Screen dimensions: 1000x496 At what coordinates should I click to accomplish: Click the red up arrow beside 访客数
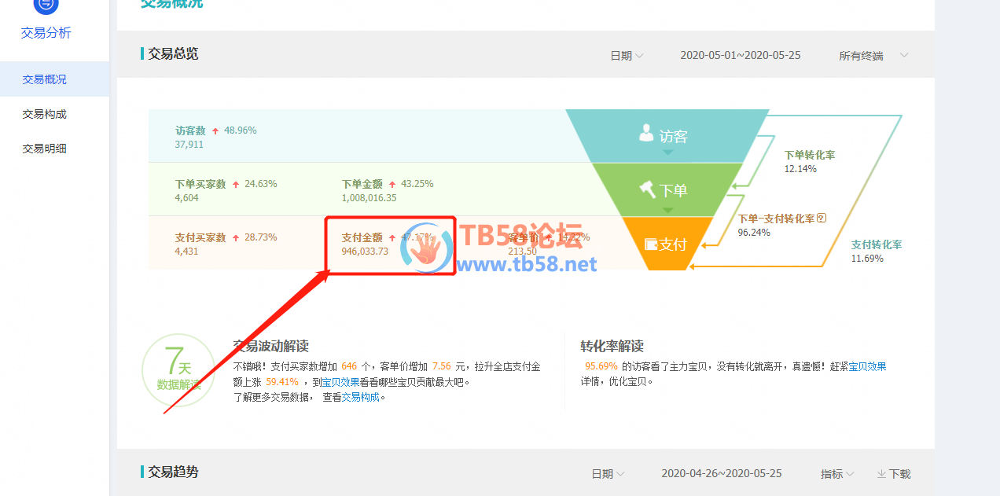click(x=215, y=131)
